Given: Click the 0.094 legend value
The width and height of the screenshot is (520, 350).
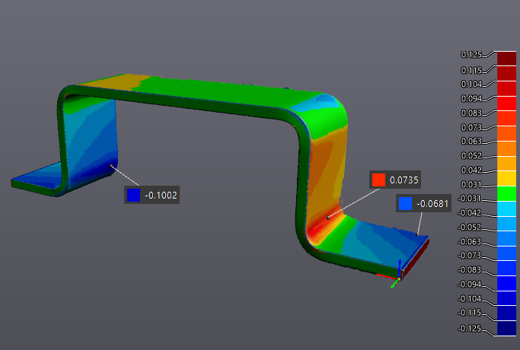Looking at the screenshot, I should coord(471,99).
